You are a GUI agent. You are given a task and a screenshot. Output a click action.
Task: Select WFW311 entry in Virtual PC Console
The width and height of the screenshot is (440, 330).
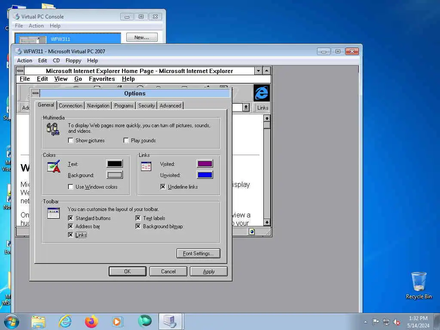[67, 39]
